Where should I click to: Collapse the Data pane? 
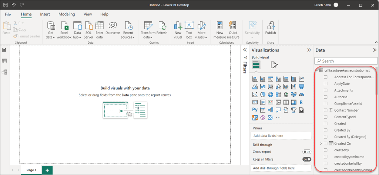(375, 50)
